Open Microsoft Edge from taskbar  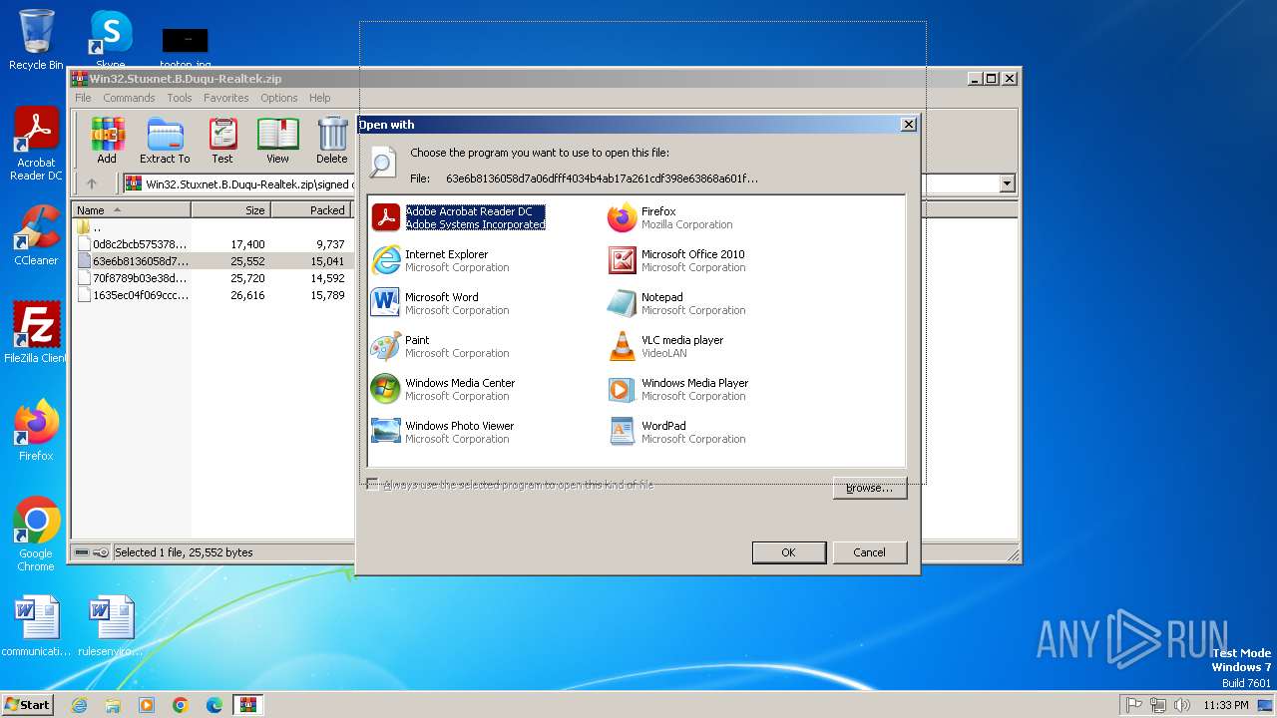[x=214, y=705]
